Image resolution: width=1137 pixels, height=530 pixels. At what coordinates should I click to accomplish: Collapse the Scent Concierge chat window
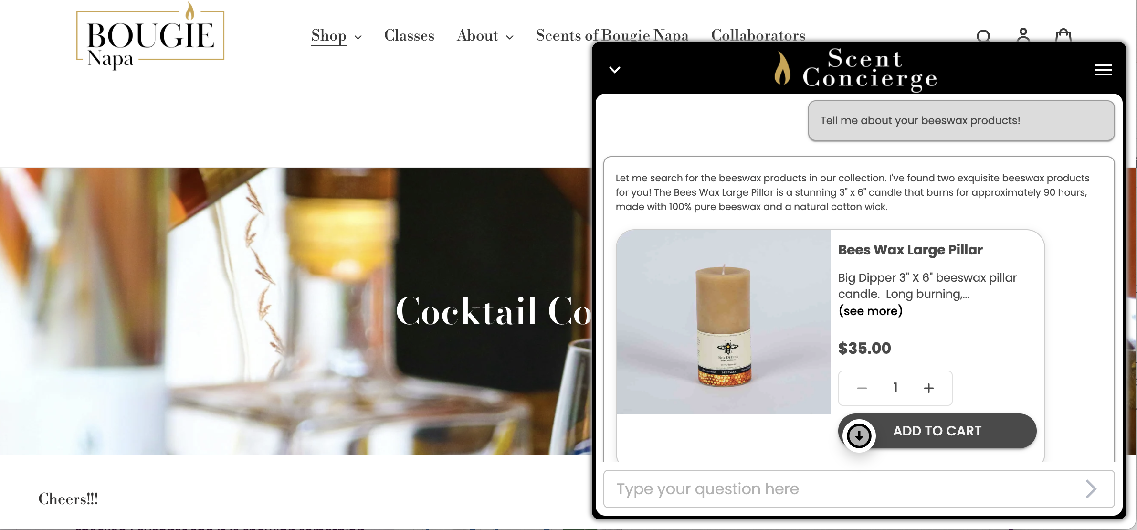tap(615, 70)
